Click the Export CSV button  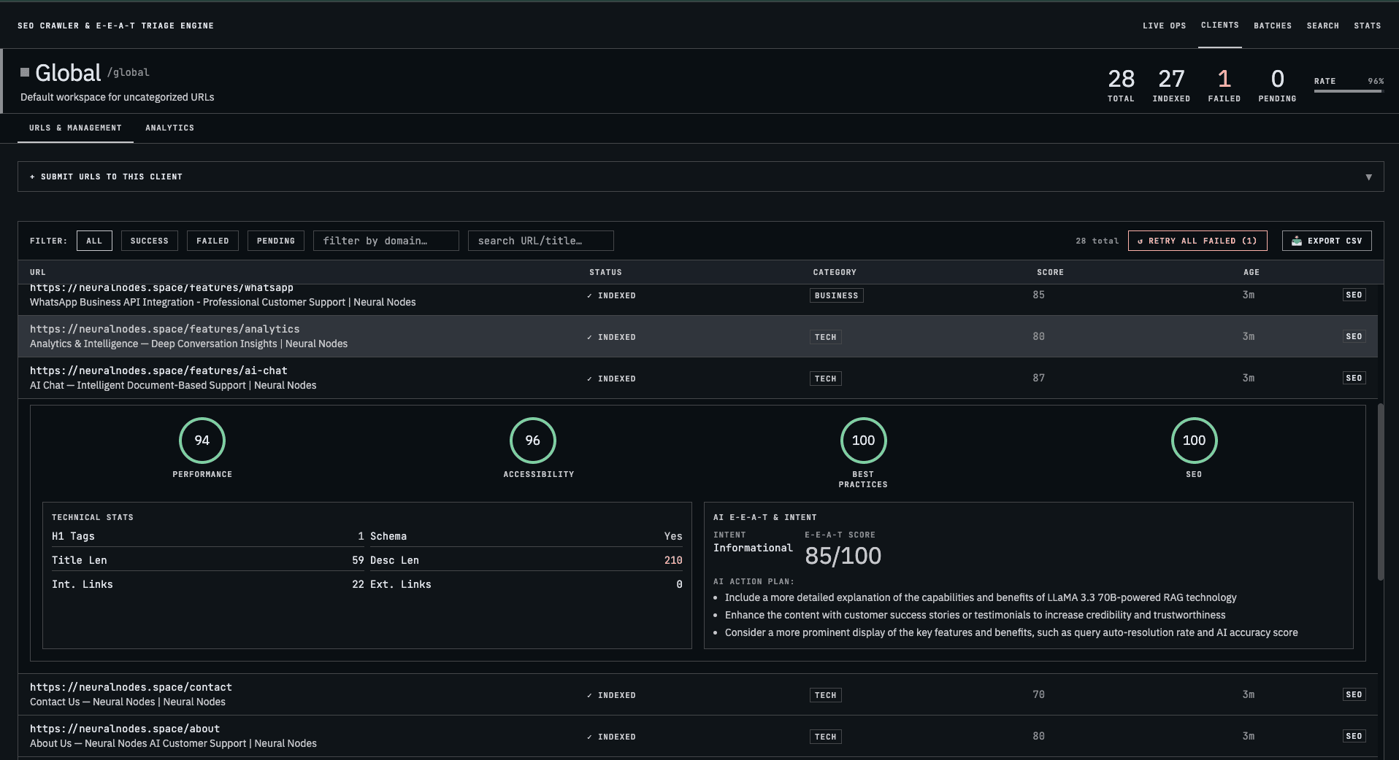point(1327,241)
